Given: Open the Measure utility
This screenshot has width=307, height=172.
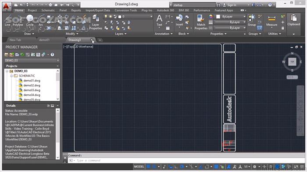Looking at the screenshot, I should (x=271, y=21).
